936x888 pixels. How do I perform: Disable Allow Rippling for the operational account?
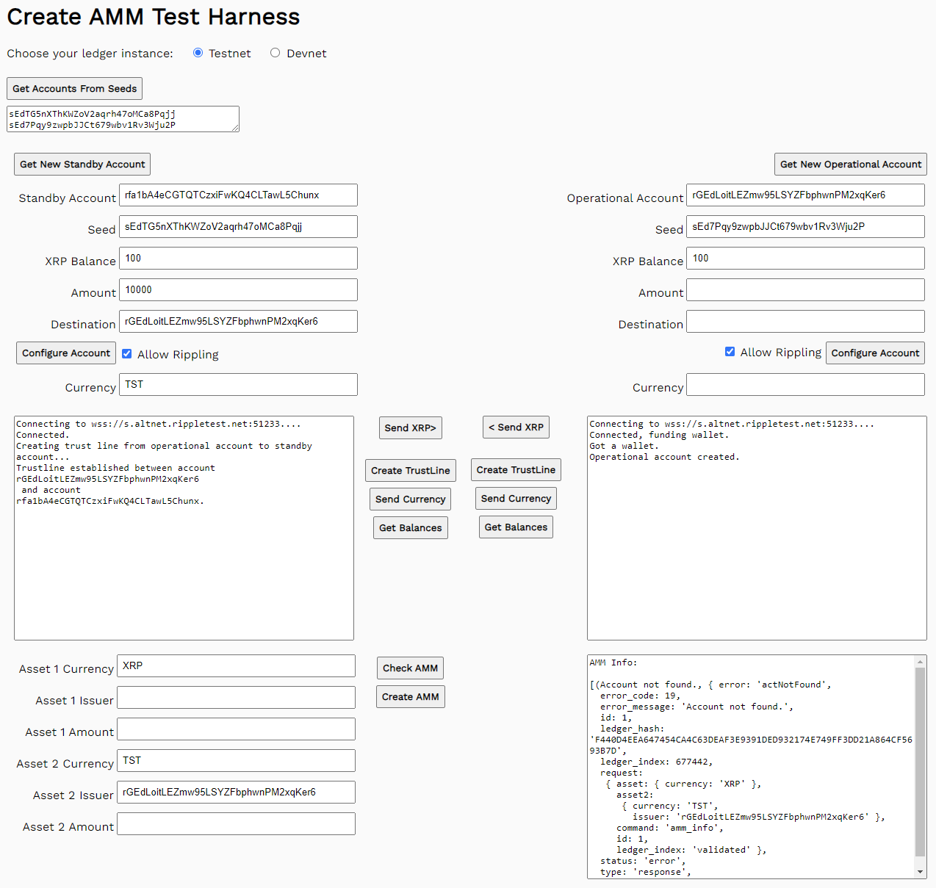tap(730, 351)
